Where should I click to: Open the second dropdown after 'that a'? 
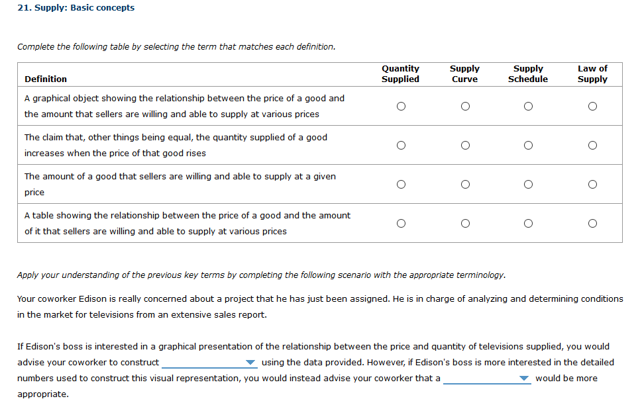[x=486, y=378]
